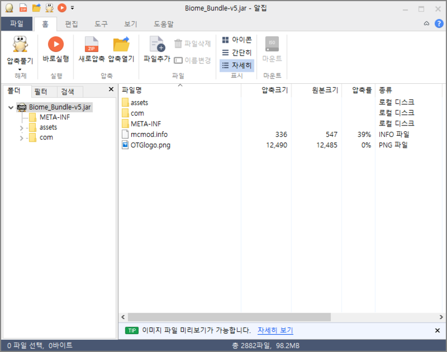Expand the com tree node
Viewport: 447px width, 352px height.
[21, 138]
